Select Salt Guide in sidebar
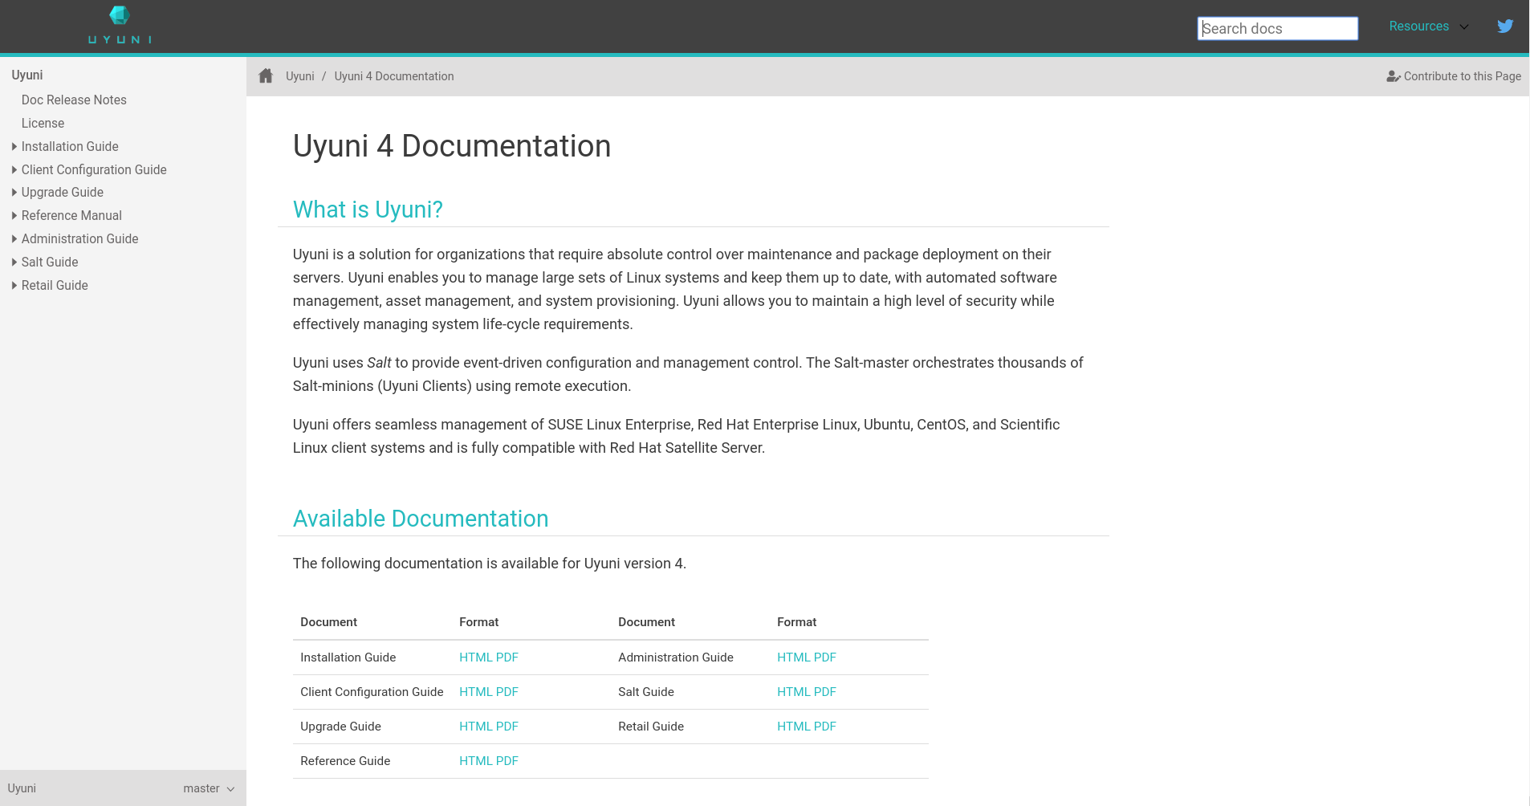This screenshot has height=806, width=1530. [x=50, y=262]
